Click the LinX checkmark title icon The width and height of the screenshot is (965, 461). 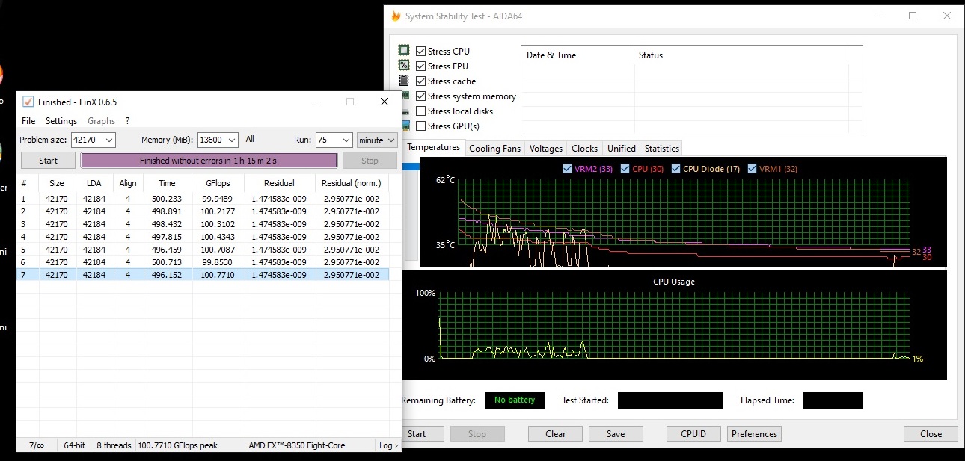(x=28, y=102)
